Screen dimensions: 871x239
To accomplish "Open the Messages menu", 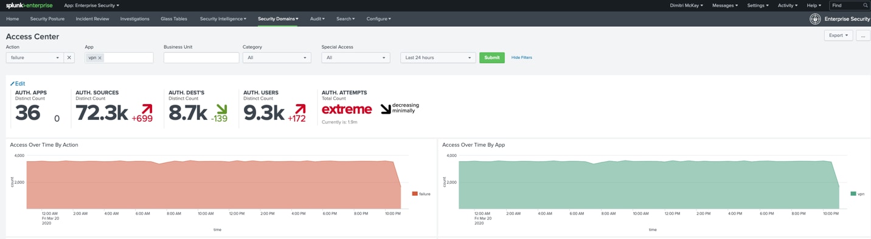I will [724, 5].
